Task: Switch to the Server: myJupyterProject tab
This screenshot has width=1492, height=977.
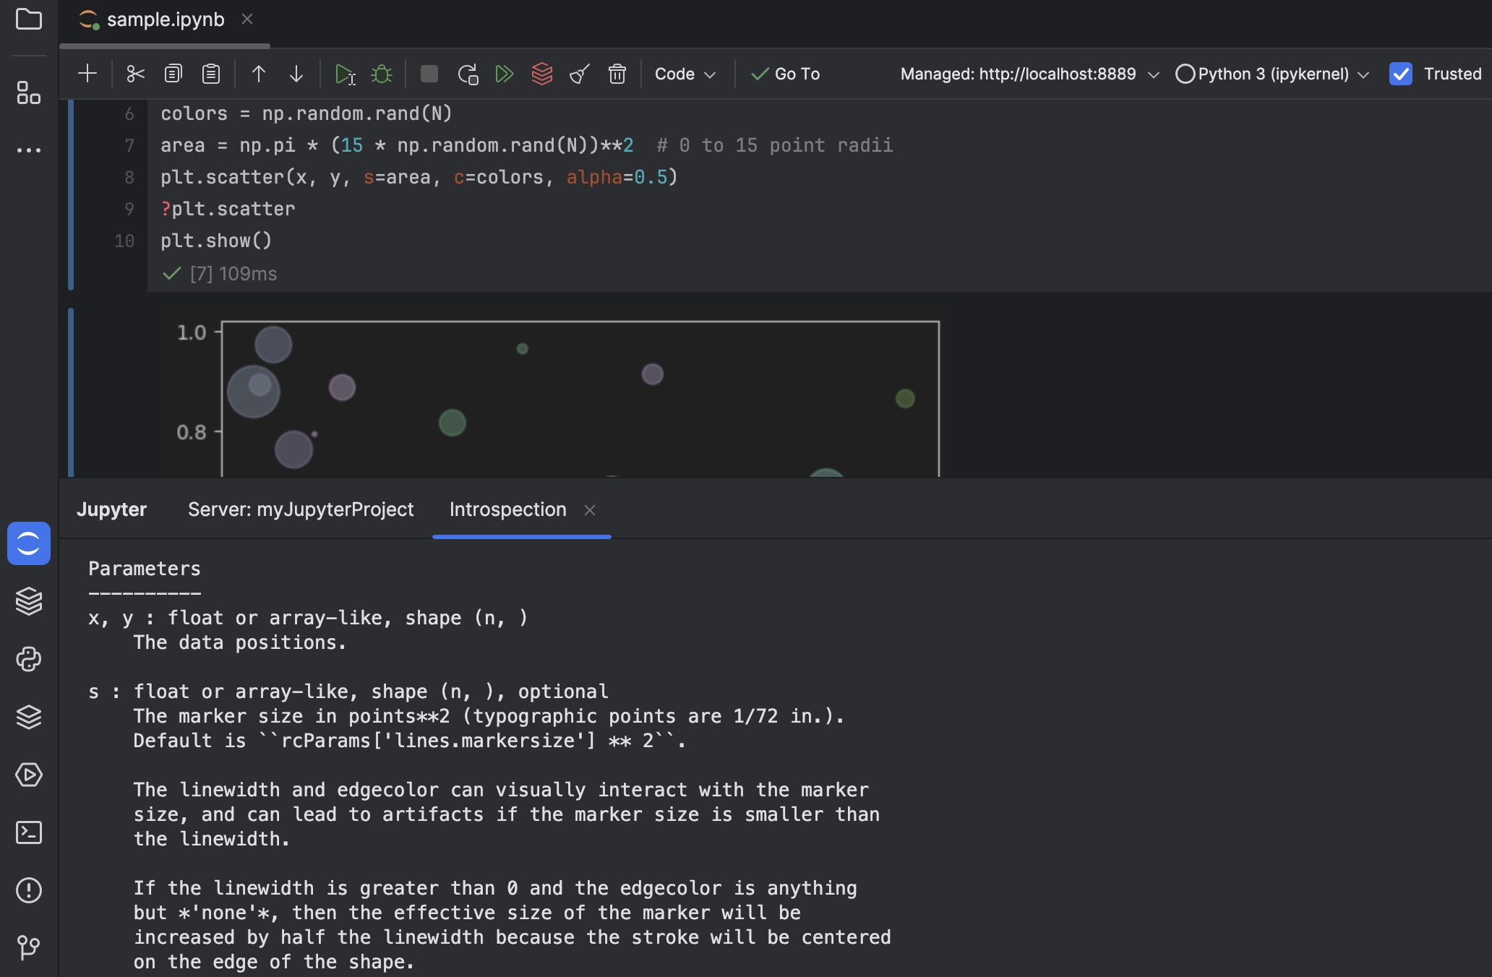Action: (x=300, y=509)
